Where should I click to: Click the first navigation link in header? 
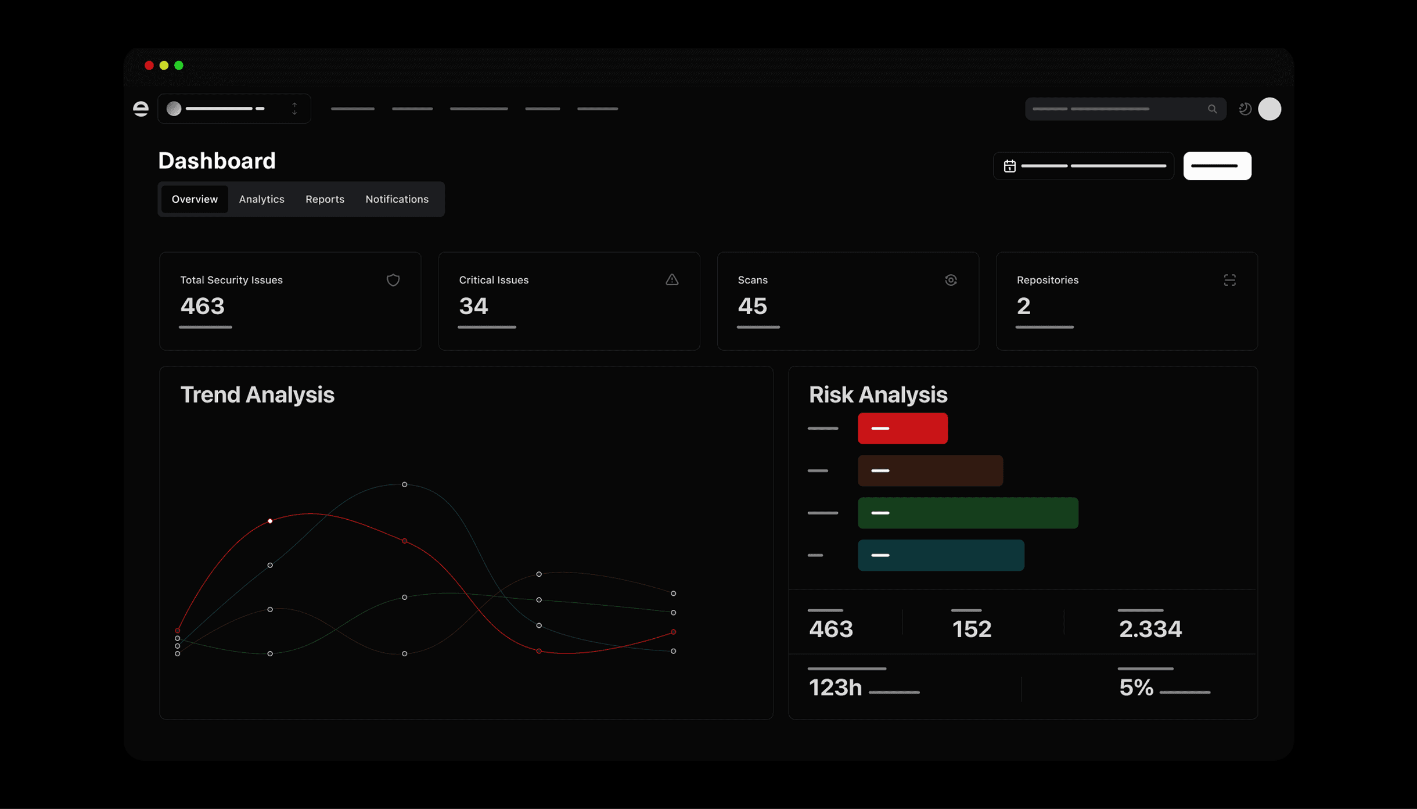click(353, 109)
